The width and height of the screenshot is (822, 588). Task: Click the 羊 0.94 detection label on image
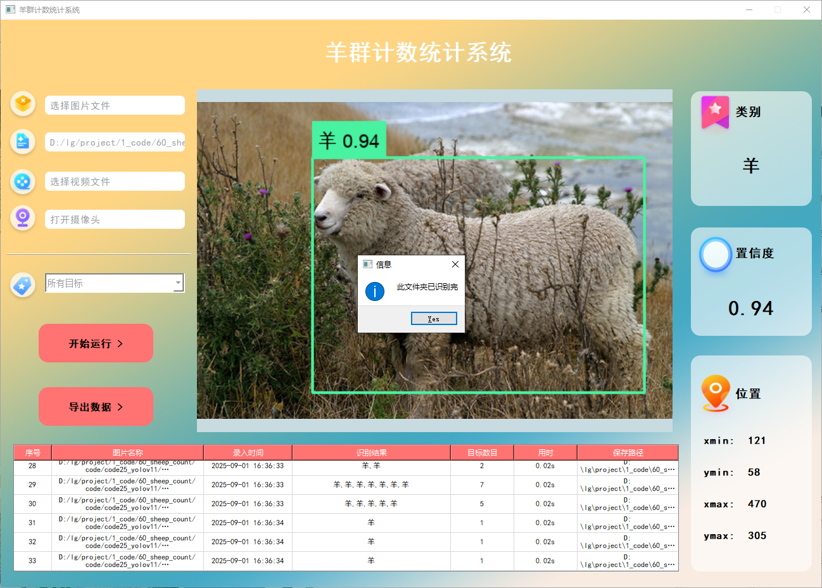tap(349, 140)
